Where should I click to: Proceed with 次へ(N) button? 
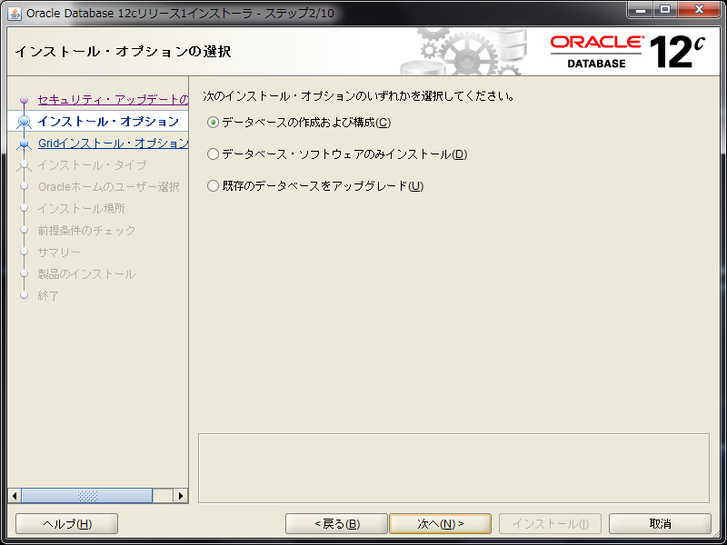441,524
